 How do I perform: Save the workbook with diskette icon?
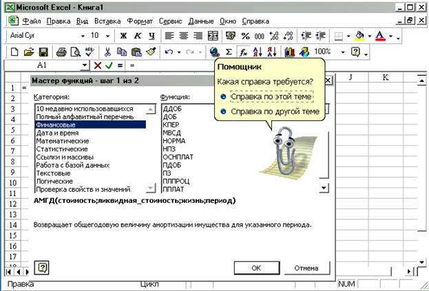click(x=43, y=52)
